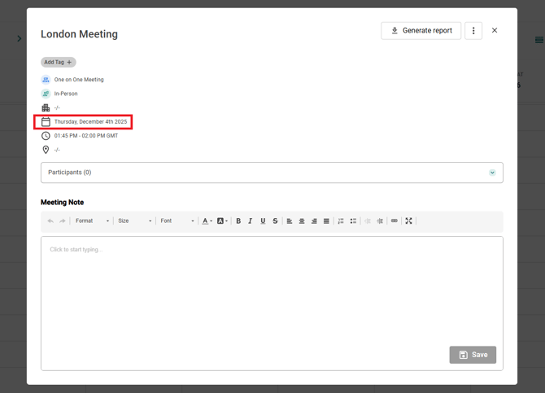545x393 pixels.
Task: Click the One on One Meeting label
Action: 79,80
